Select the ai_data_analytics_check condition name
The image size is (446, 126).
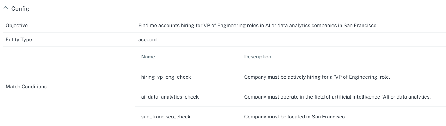coord(170,97)
